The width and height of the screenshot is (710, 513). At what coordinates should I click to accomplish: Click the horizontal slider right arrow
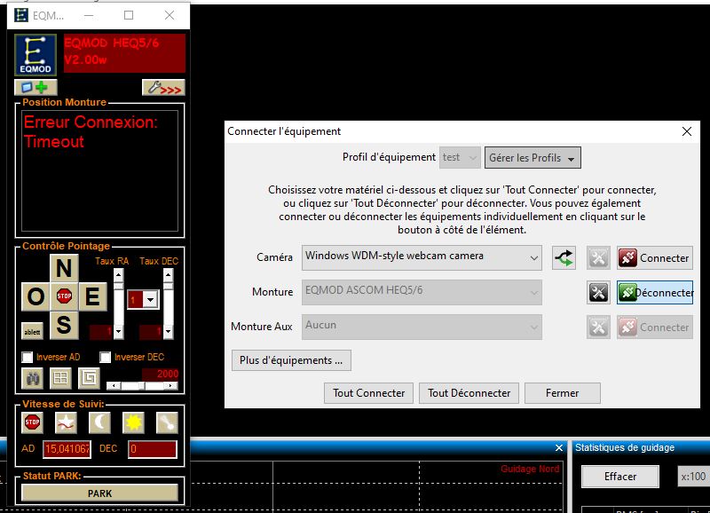pyautogui.click(x=170, y=386)
